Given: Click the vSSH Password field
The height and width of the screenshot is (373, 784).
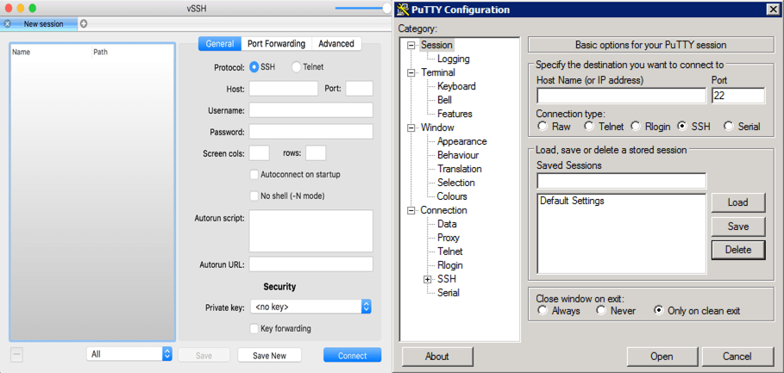Looking at the screenshot, I should point(310,132).
